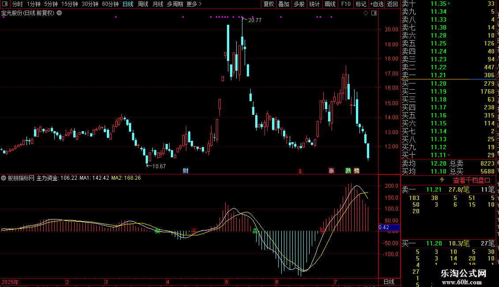Click the 0.42 value box on indicator axis
This screenshot has width=499, height=287.
[389, 227]
